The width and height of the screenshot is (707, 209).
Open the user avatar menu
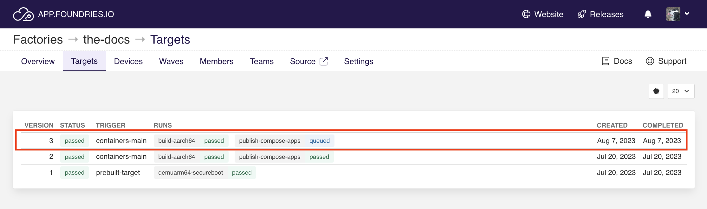(673, 14)
